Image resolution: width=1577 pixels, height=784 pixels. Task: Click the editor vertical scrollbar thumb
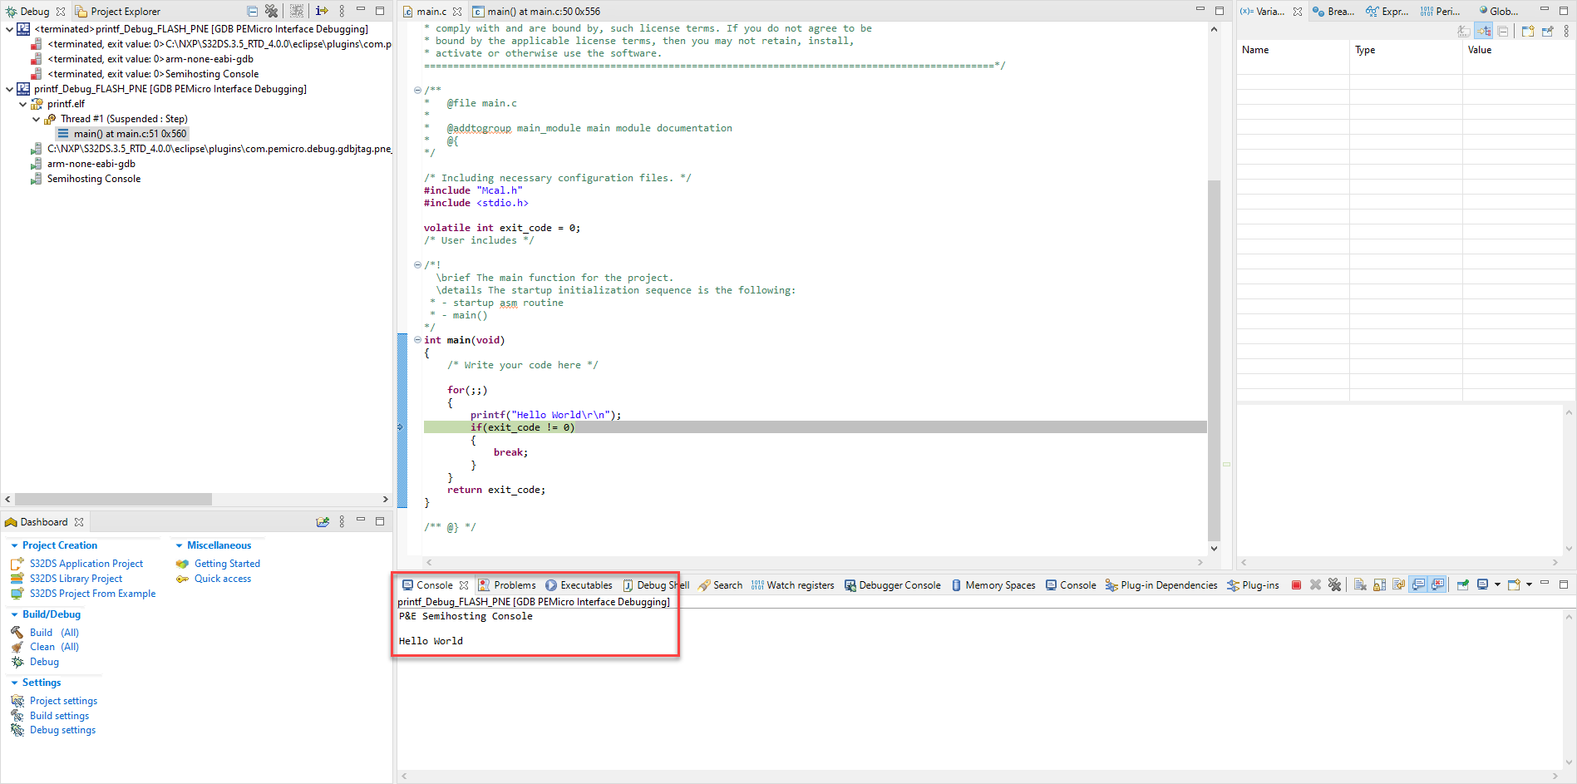[1214, 359]
